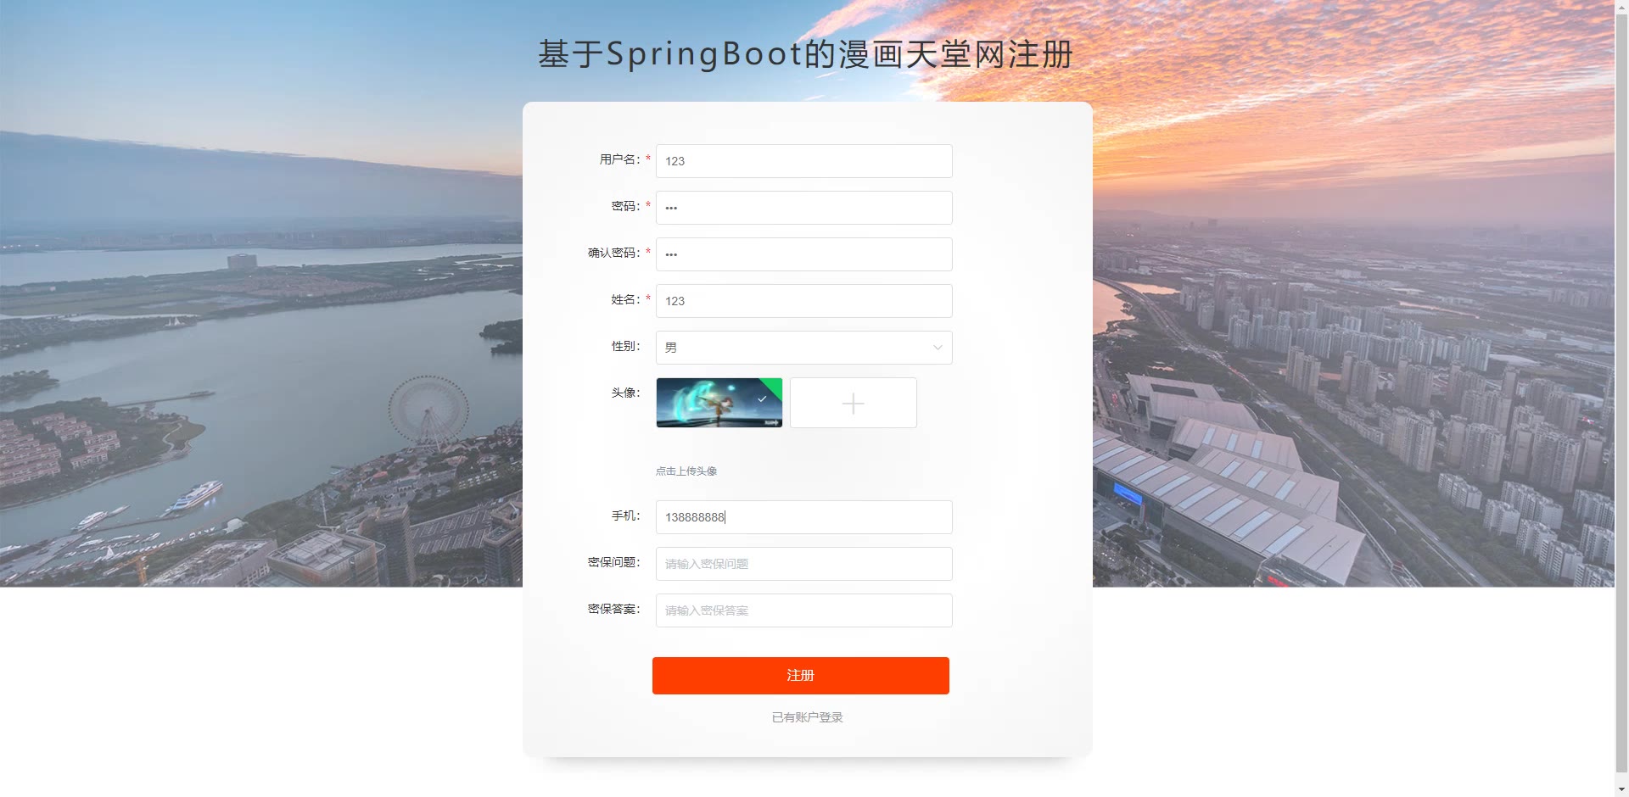Viewport: 1629px width, 797px height.
Task: Click the page scrollbar down arrow
Action: 1621,789
